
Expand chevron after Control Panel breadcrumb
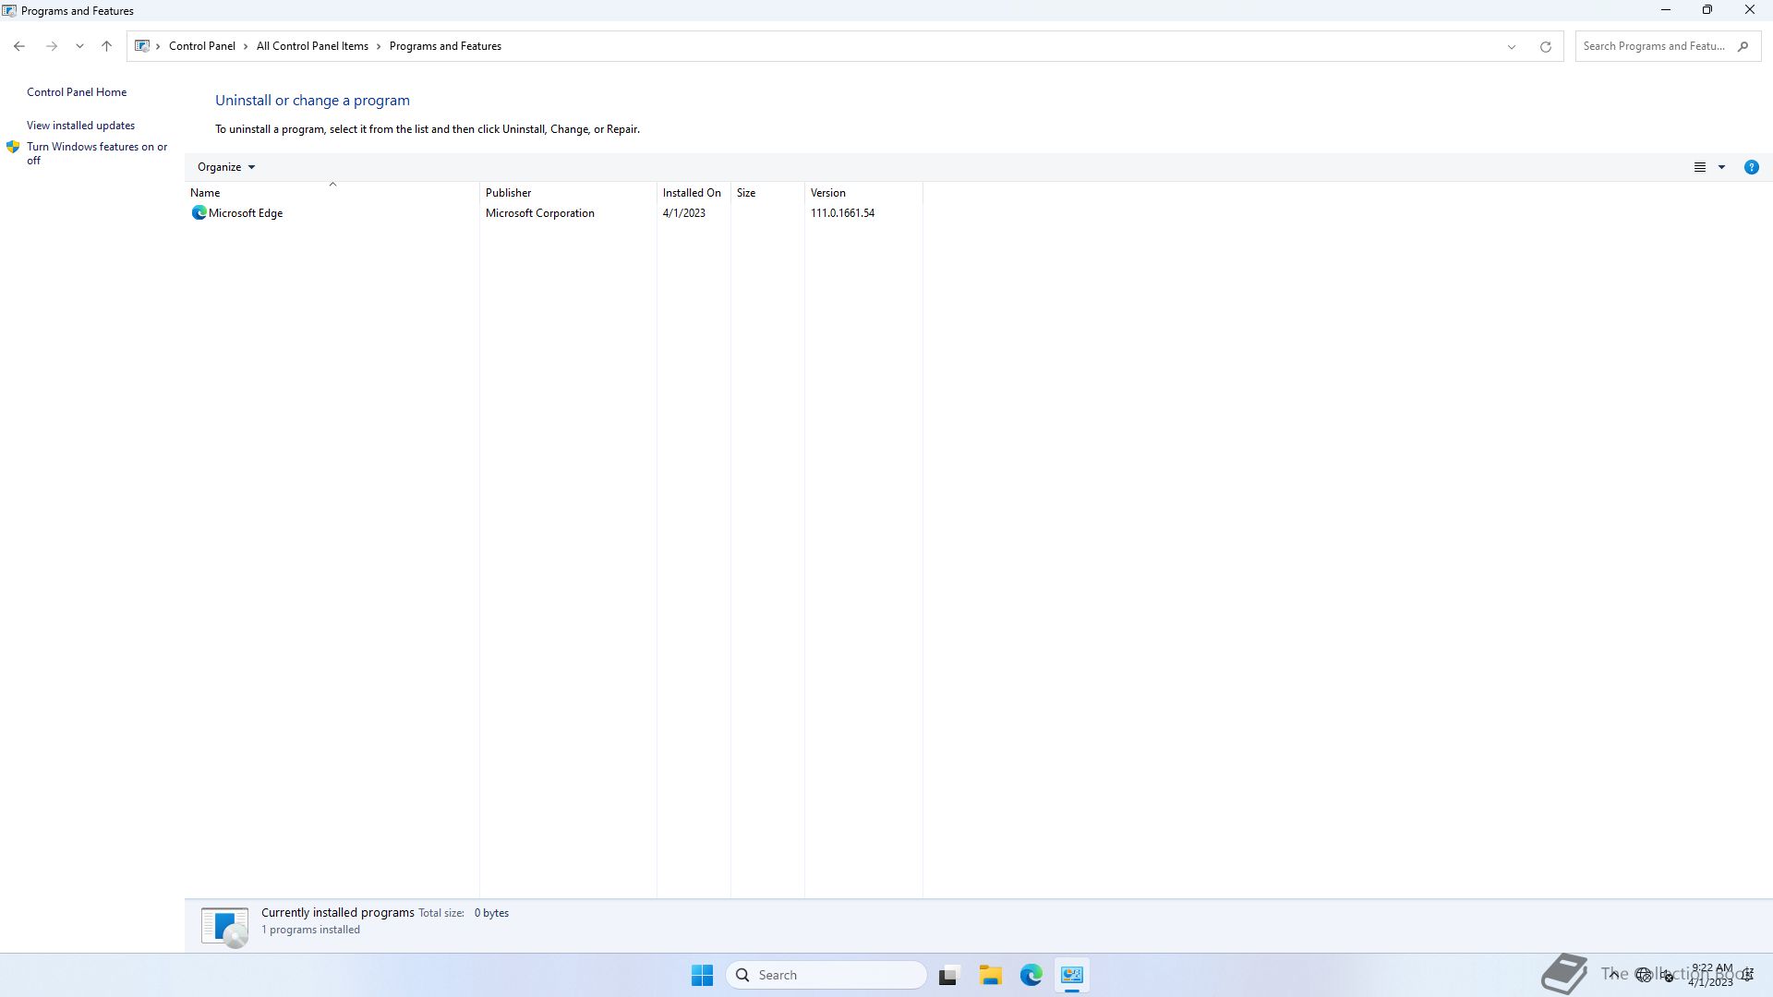(246, 46)
